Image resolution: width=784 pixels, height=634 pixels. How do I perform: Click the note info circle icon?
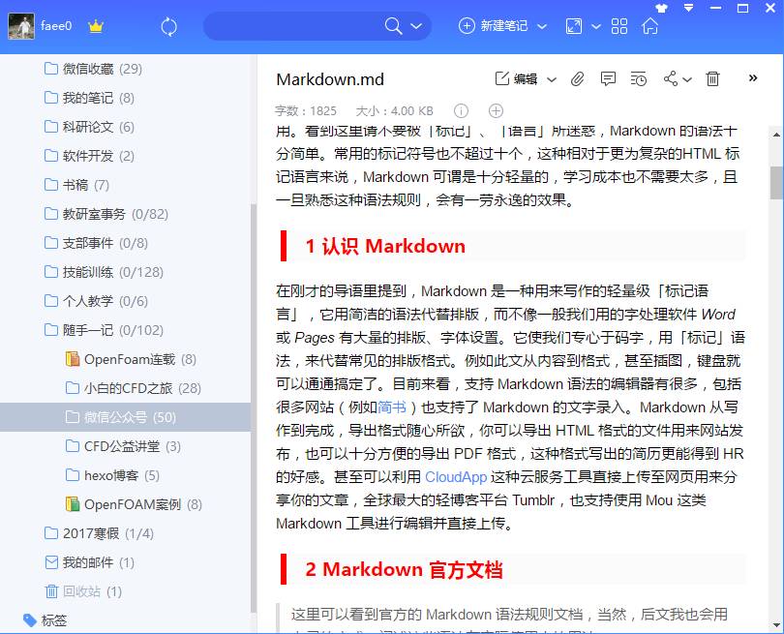pos(461,111)
